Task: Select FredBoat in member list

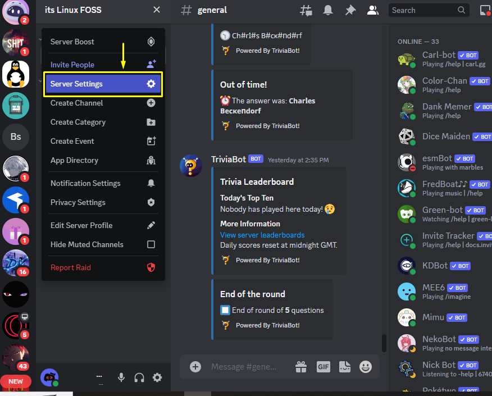Action: coord(441,188)
